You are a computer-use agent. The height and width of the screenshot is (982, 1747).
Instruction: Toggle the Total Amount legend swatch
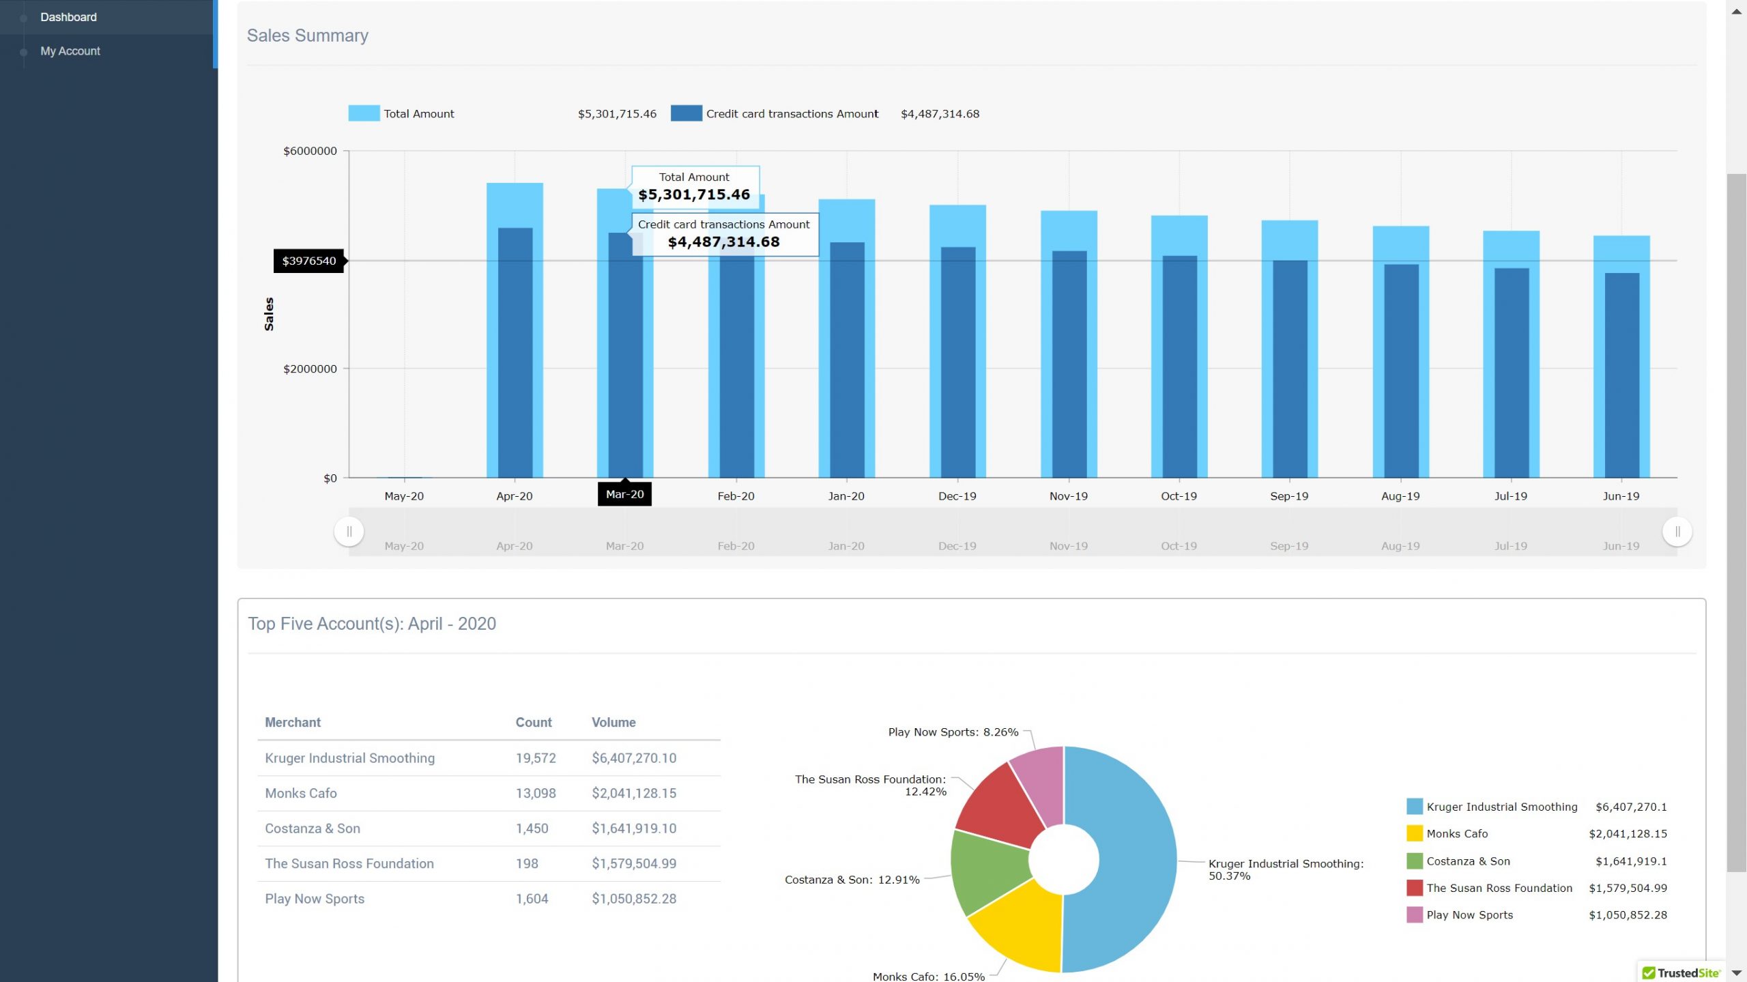(x=364, y=113)
